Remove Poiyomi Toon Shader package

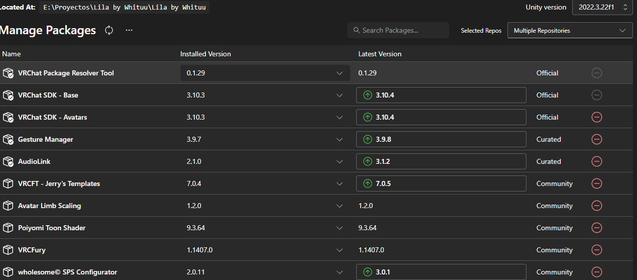click(597, 228)
